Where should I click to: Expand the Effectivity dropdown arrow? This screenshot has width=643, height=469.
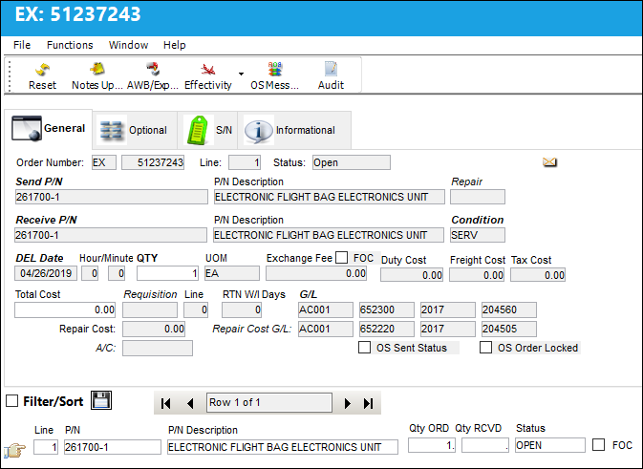tap(241, 74)
